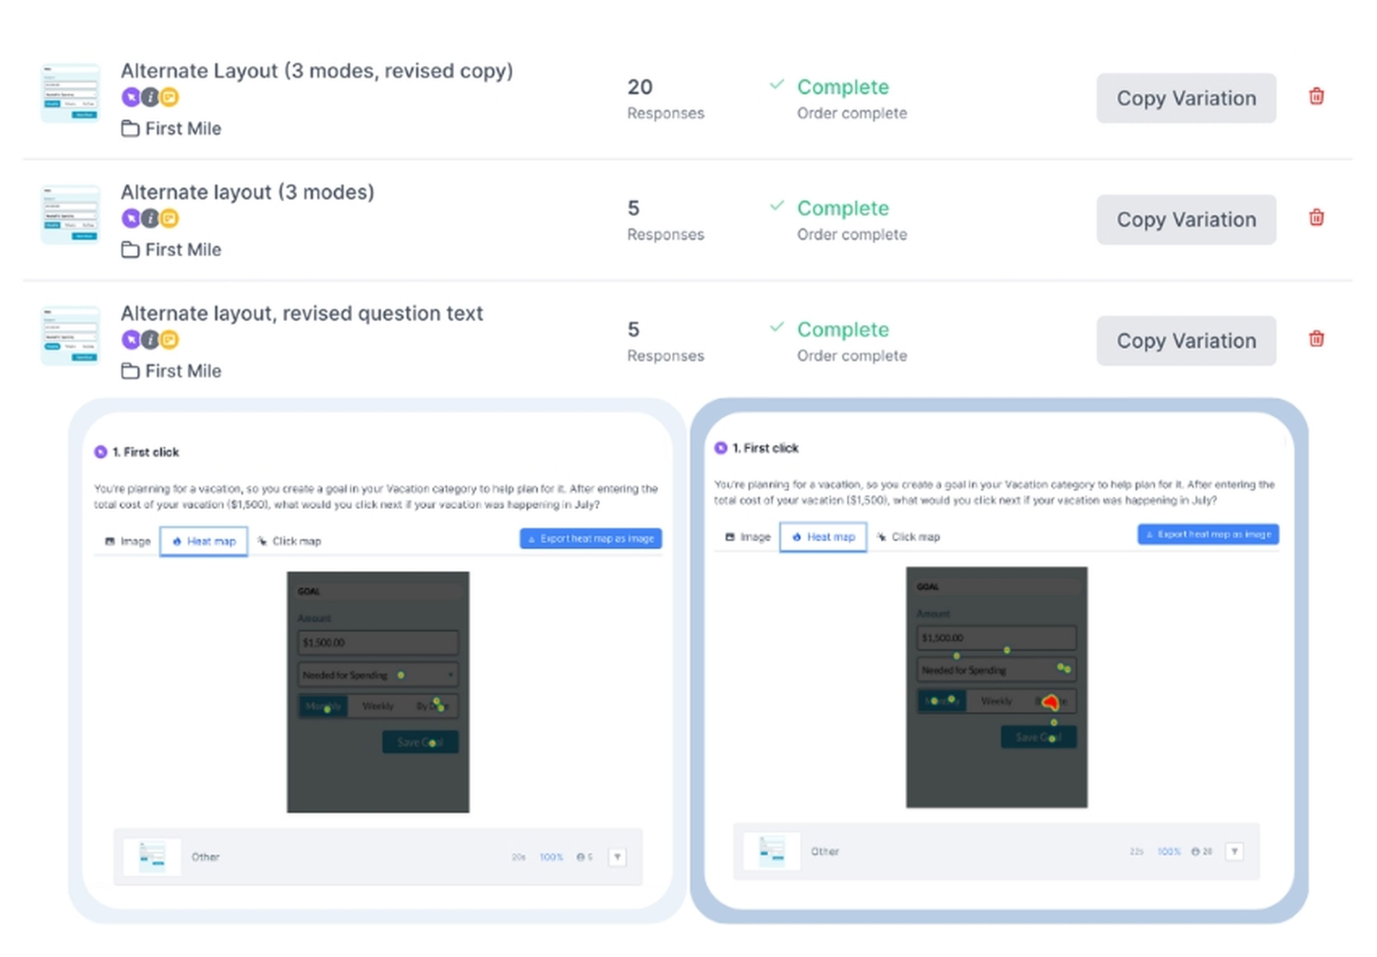Open the filter dropdown in the right Other row

pyautogui.click(x=1234, y=851)
